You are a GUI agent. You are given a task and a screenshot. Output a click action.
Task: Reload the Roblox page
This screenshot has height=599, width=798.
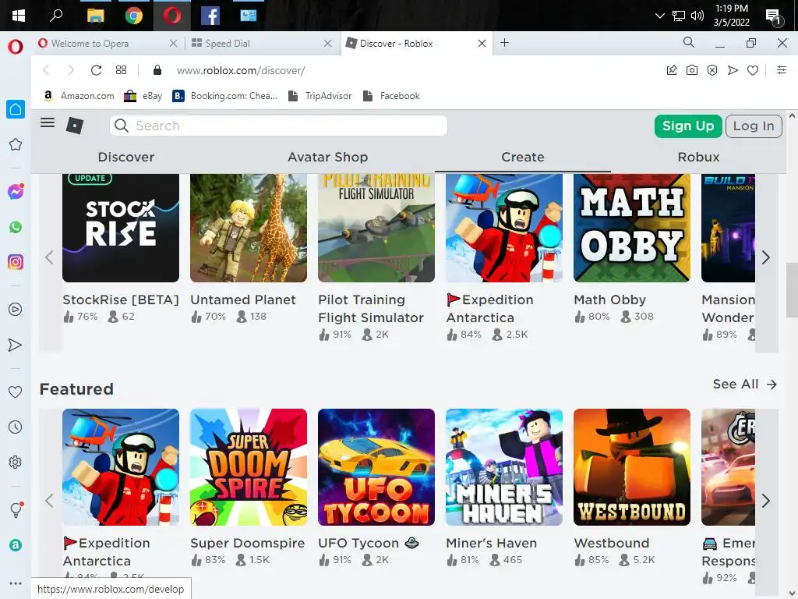[x=96, y=70]
